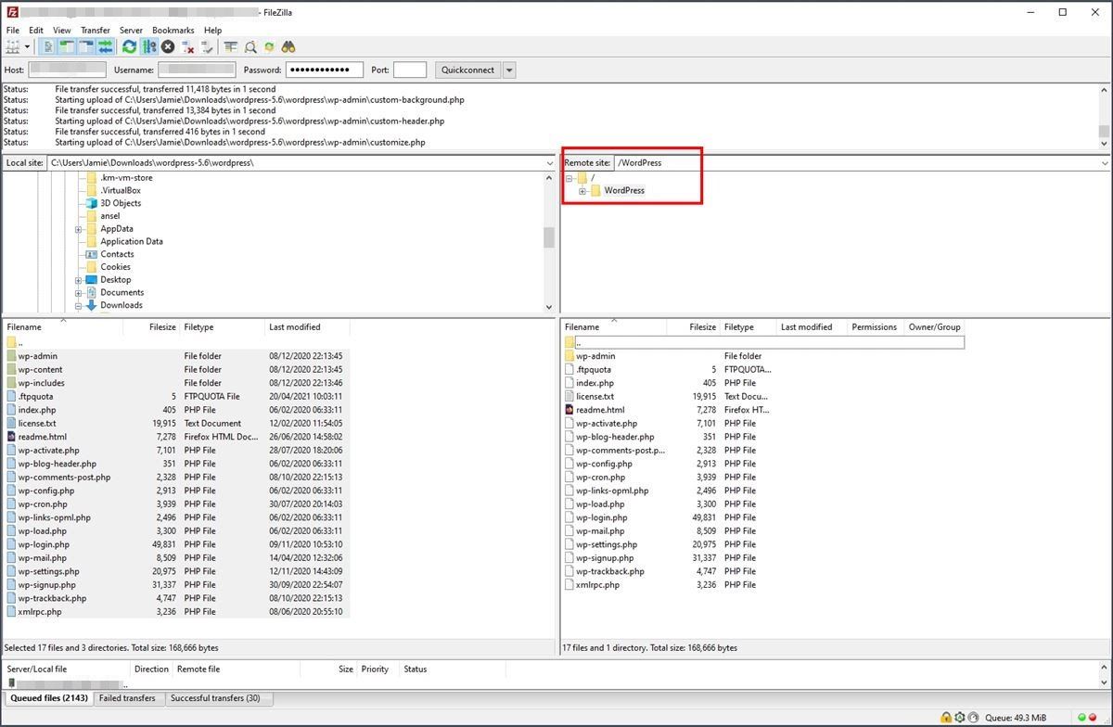Click the speed limit gauge icon
Screen dimensions: 1113x727
tap(974, 718)
